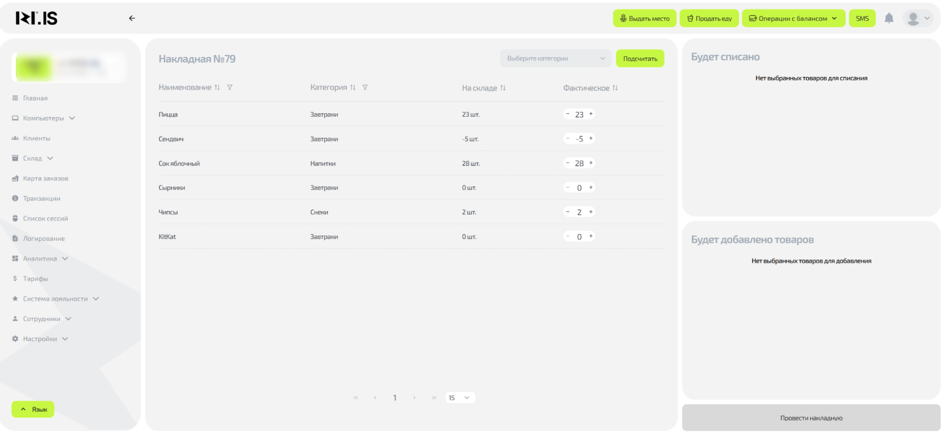Decrease actual quantity for Сок яблочный
The image size is (943, 434).
pyautogui.click(x=567, y=163)
